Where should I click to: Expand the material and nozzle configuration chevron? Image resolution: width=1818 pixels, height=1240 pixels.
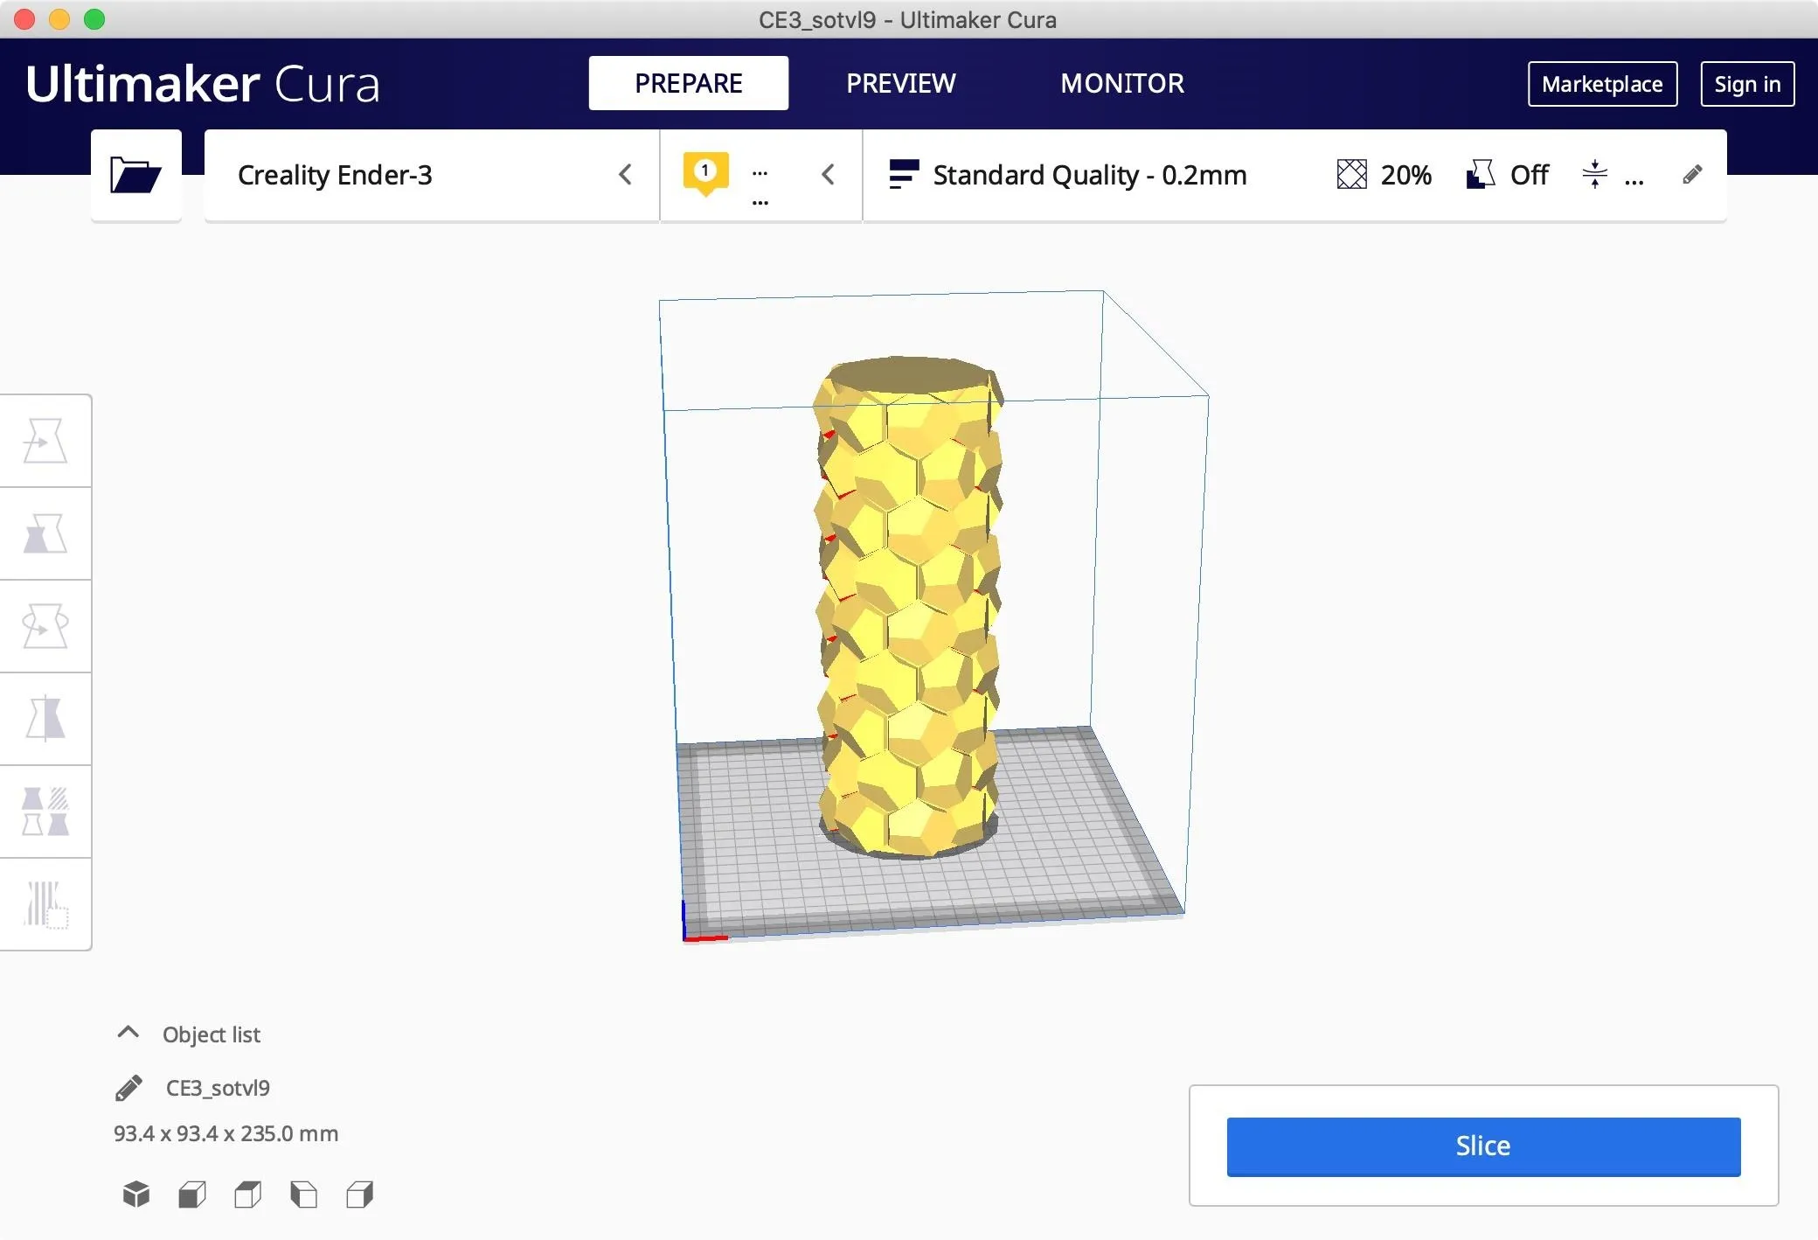829,175
